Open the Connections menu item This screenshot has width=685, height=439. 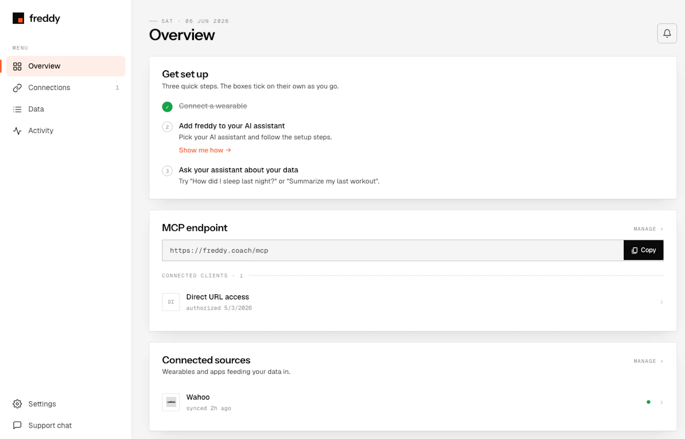[x=66, y=88]
